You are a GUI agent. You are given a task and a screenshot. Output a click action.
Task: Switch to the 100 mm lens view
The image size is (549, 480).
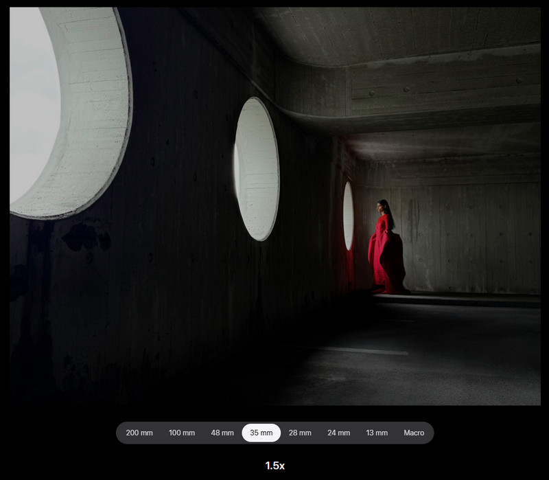coord(182,433)
